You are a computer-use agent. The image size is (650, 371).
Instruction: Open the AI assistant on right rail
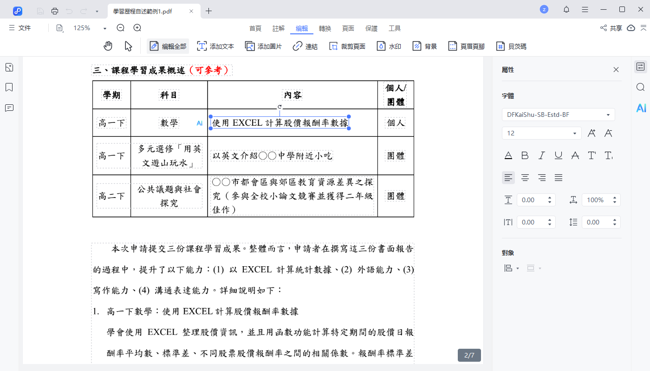coord(641,108)
